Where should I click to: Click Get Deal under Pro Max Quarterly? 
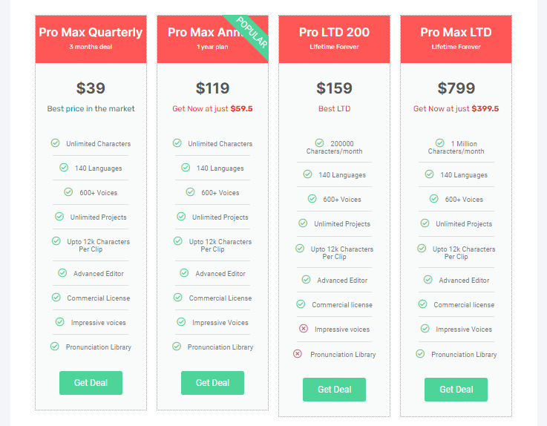point(91,383)
